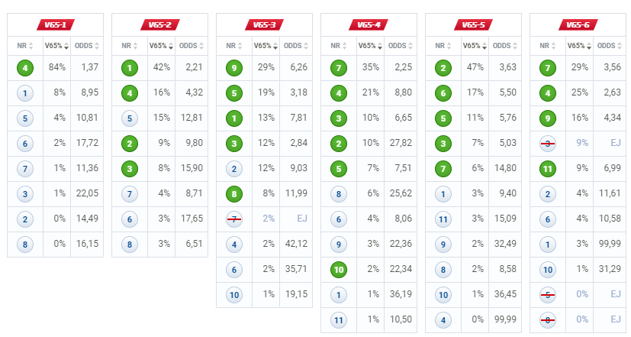Open the V65-2 race header
Screen dimensions: 631x337
(x=159, y=25)
